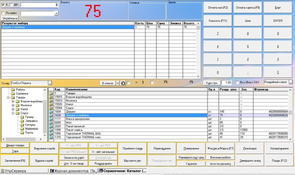The width and height of the screenshot is (295, 175).
Task: Enable the 'Вкл./Викл ТАЧ' checkbox
Action: [237, 82]
